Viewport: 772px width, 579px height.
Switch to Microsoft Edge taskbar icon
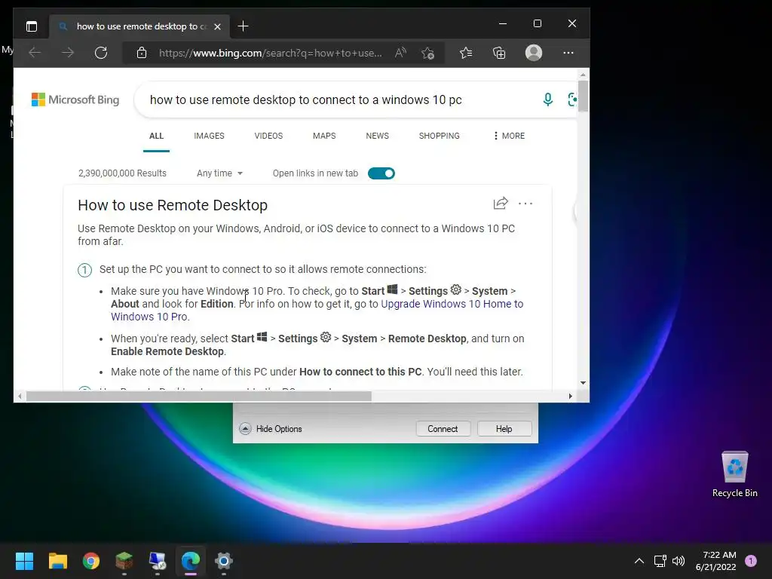pos(191,561)
